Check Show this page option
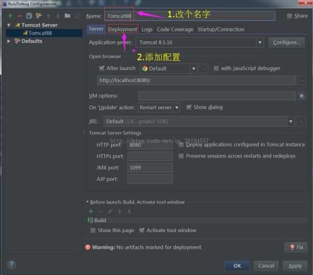 click(x=93, y=231)
